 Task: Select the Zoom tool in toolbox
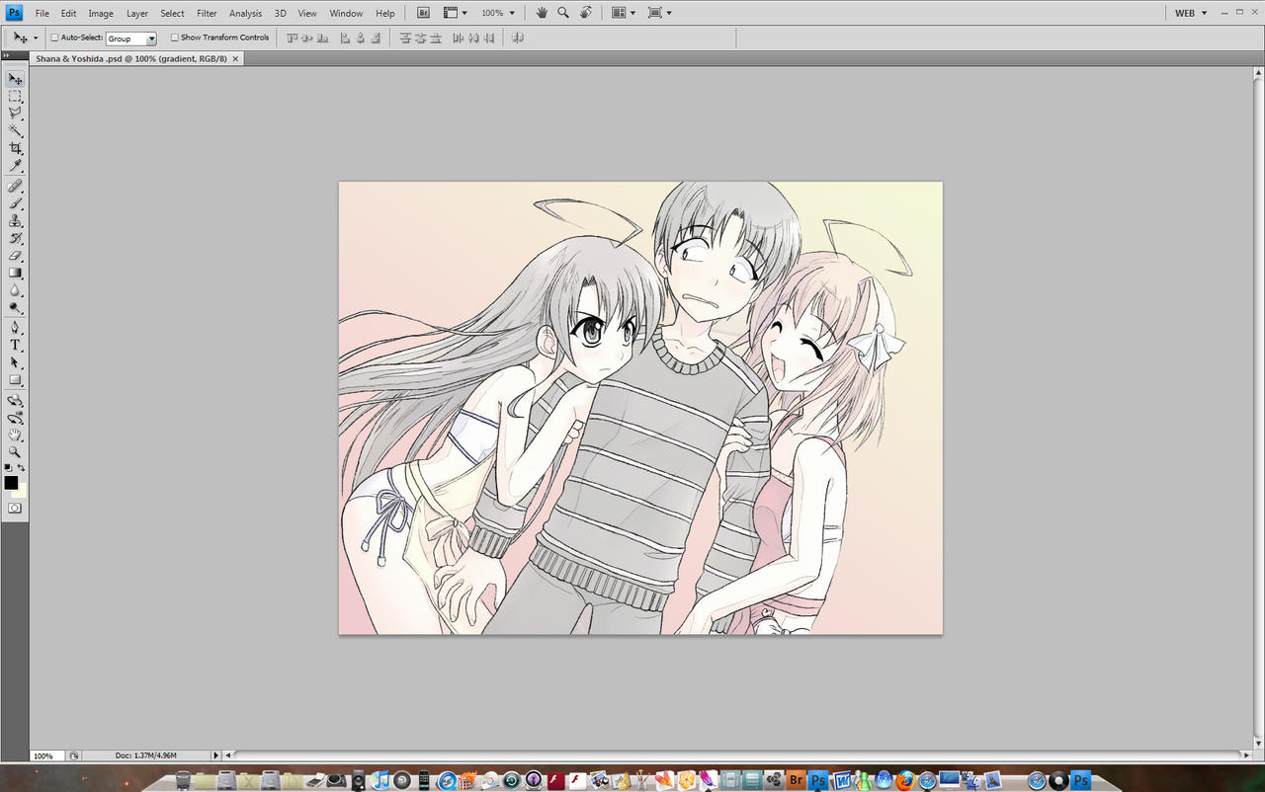[x=15, y=452]
